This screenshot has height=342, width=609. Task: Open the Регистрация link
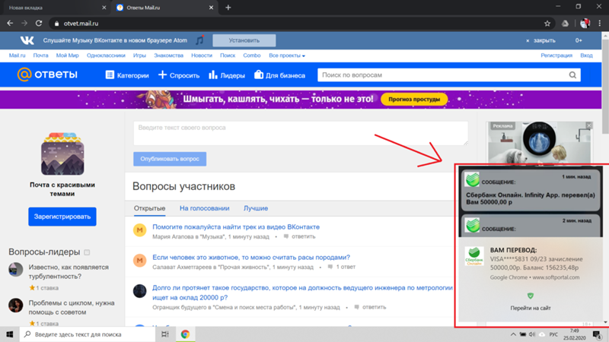pyautogui.click(x=556, y=55)
